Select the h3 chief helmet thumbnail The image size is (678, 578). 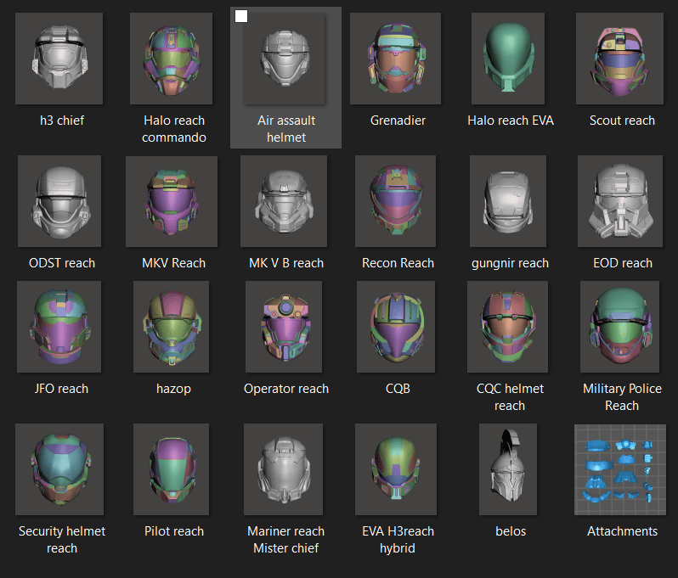click(59, 59)
